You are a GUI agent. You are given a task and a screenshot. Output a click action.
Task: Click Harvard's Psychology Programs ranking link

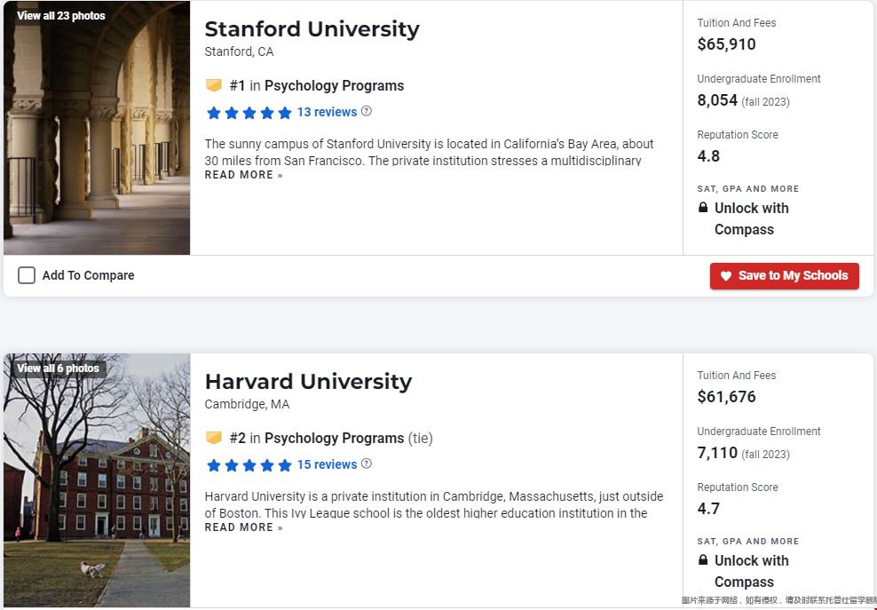tap(334, 439)
